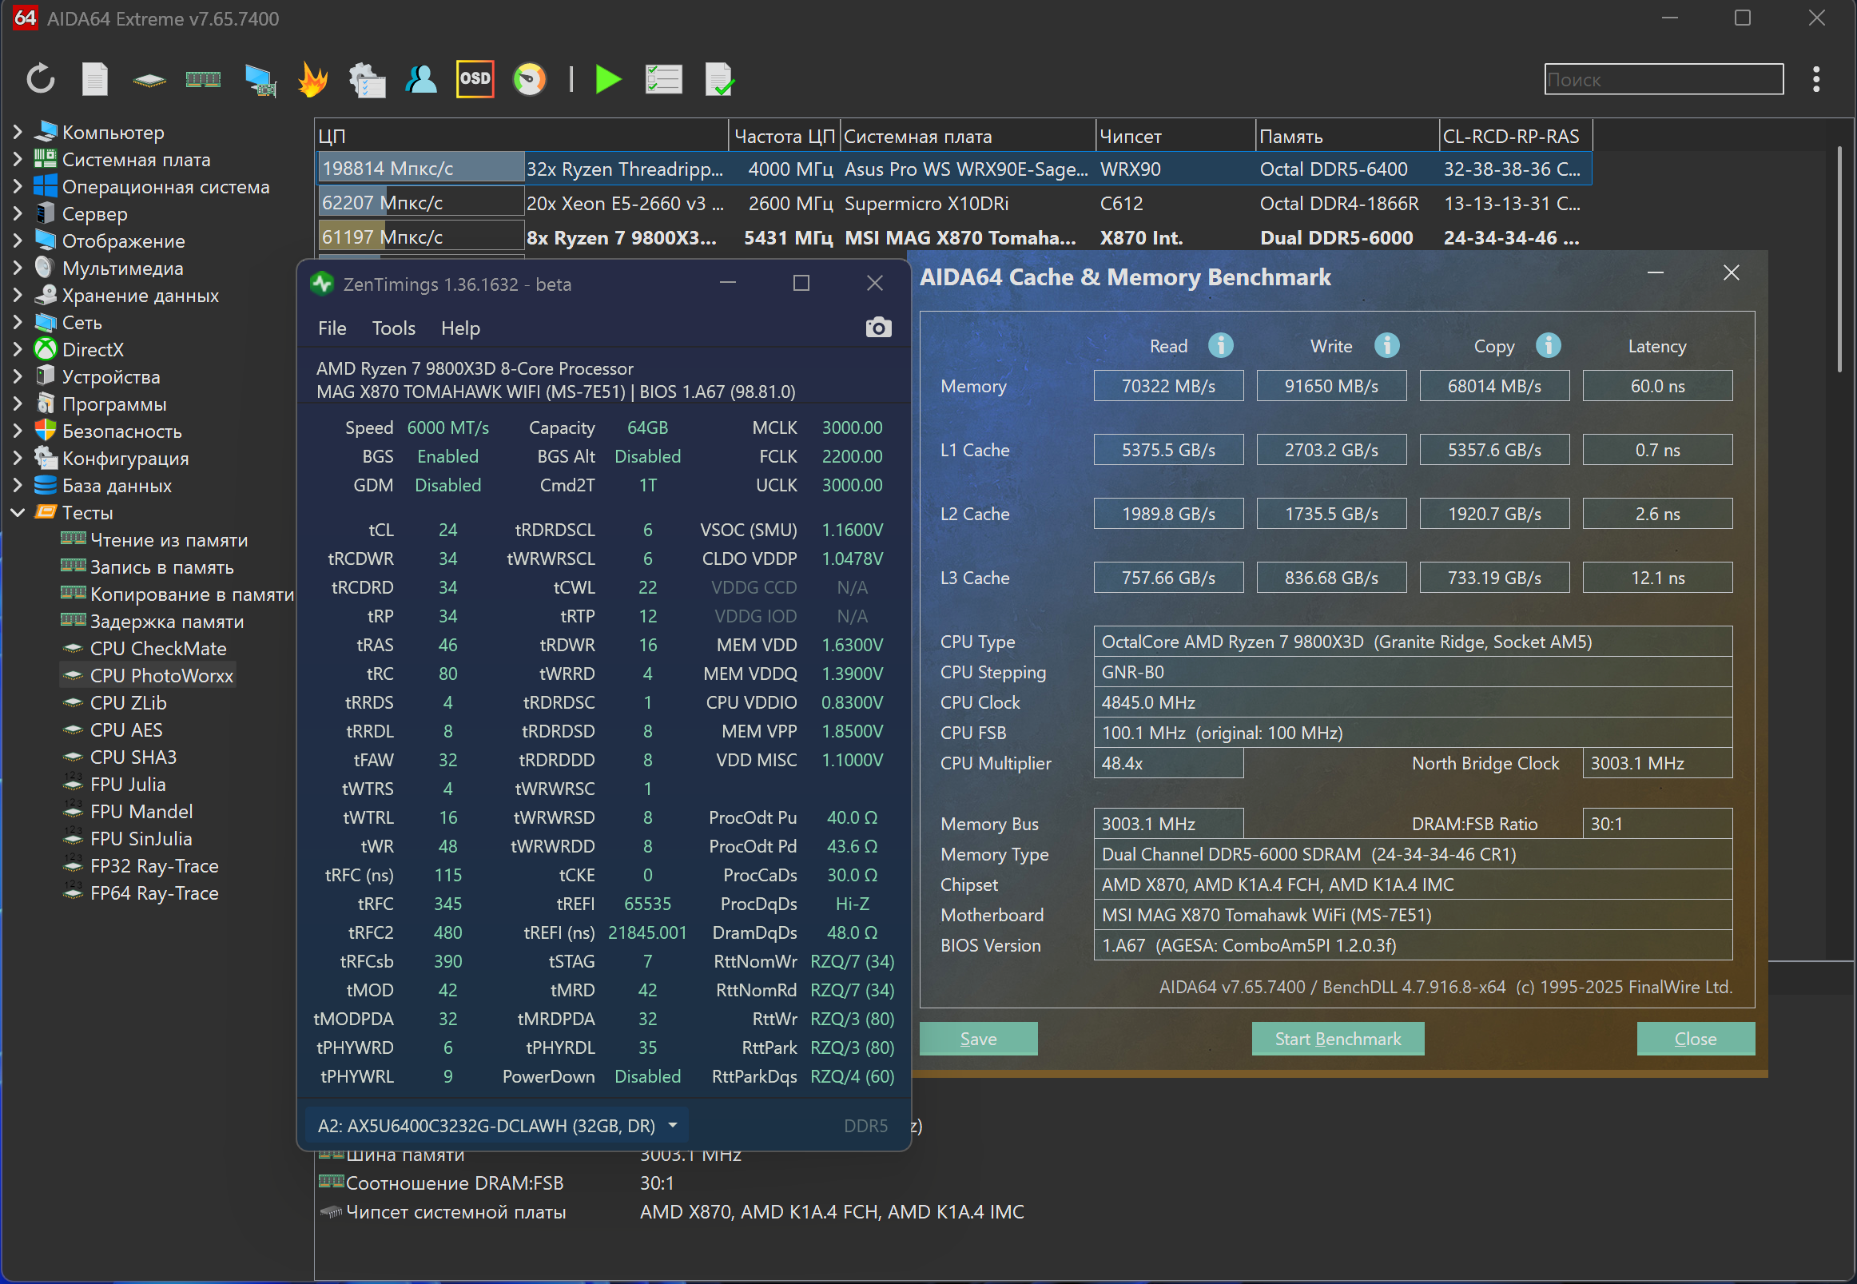
Task: Click the Start Benchmark button
Action: [x=1338, y=1039]
